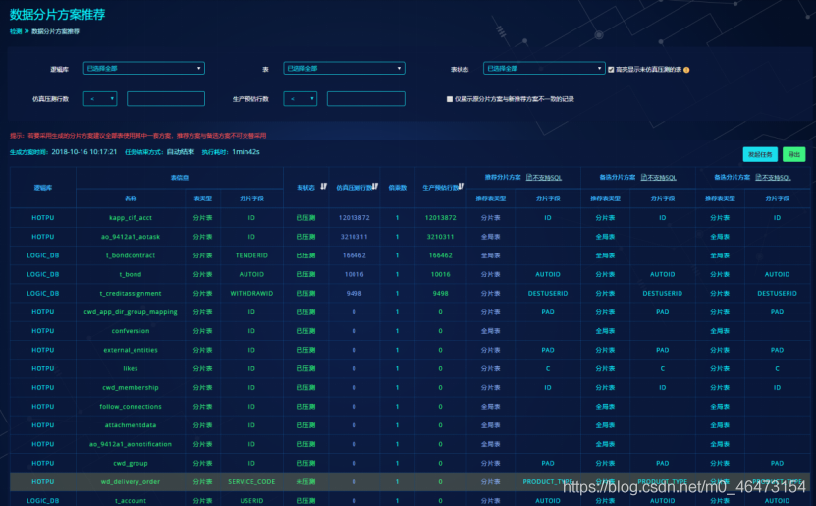Select table name attachmentdata

(131, 425)
